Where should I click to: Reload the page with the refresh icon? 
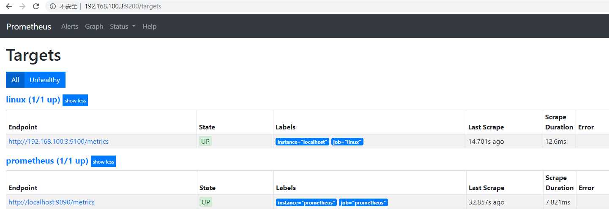pos(36,6)
